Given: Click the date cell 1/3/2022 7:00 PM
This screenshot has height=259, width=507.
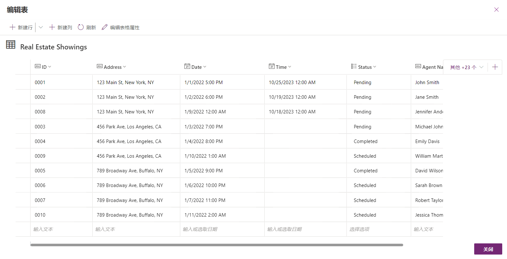Looking at the screenshot, I should click(222, 126).
